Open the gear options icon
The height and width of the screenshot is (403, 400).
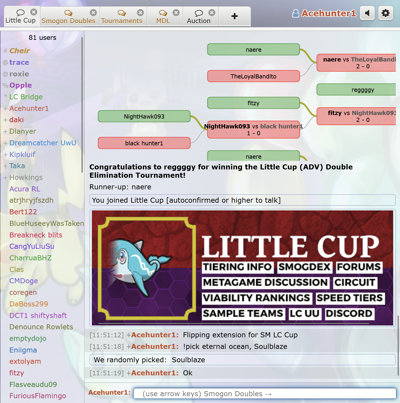[x=386, y=13]
